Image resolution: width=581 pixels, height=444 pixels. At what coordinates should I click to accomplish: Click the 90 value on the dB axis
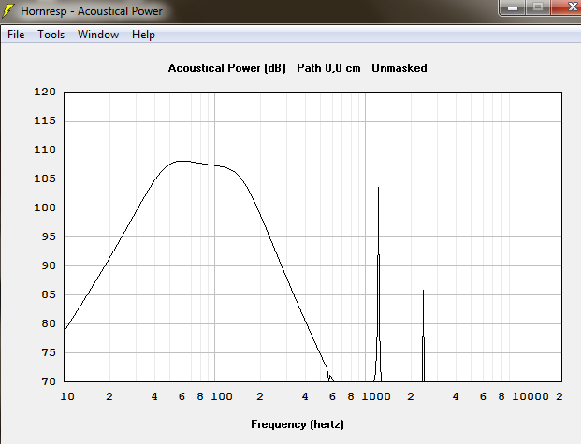[49, 265]
